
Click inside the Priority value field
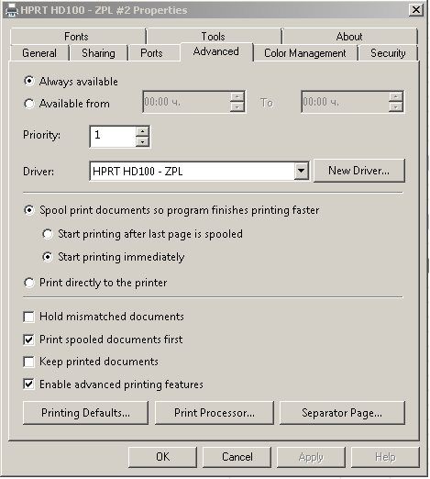tap(113, 137)
